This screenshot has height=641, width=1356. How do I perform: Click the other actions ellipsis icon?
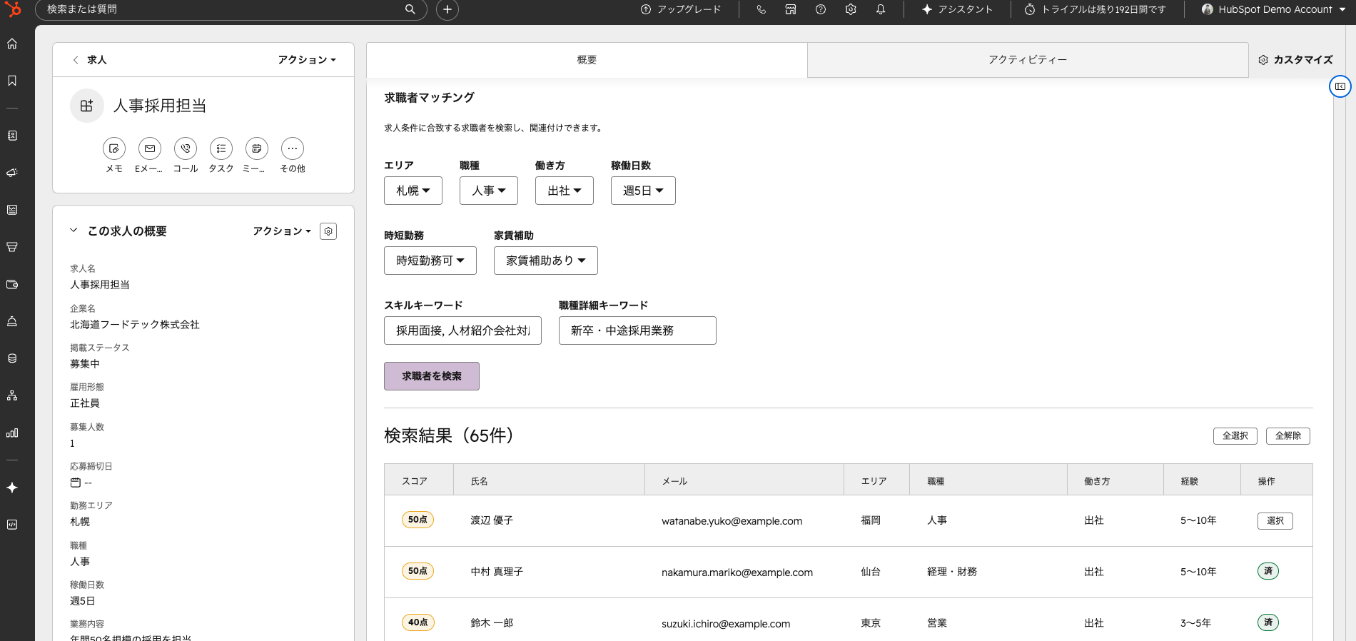pyautogui.click(x=293, y=148)
